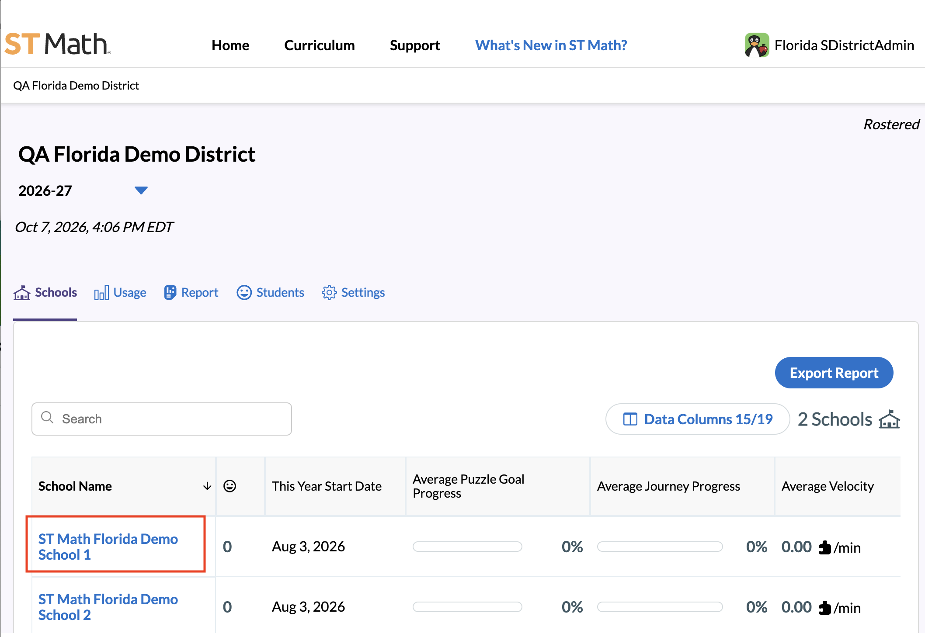Click the magnifier icon in Search box

(x=47, y=418)
